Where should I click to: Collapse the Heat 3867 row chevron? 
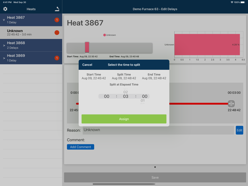4,20
